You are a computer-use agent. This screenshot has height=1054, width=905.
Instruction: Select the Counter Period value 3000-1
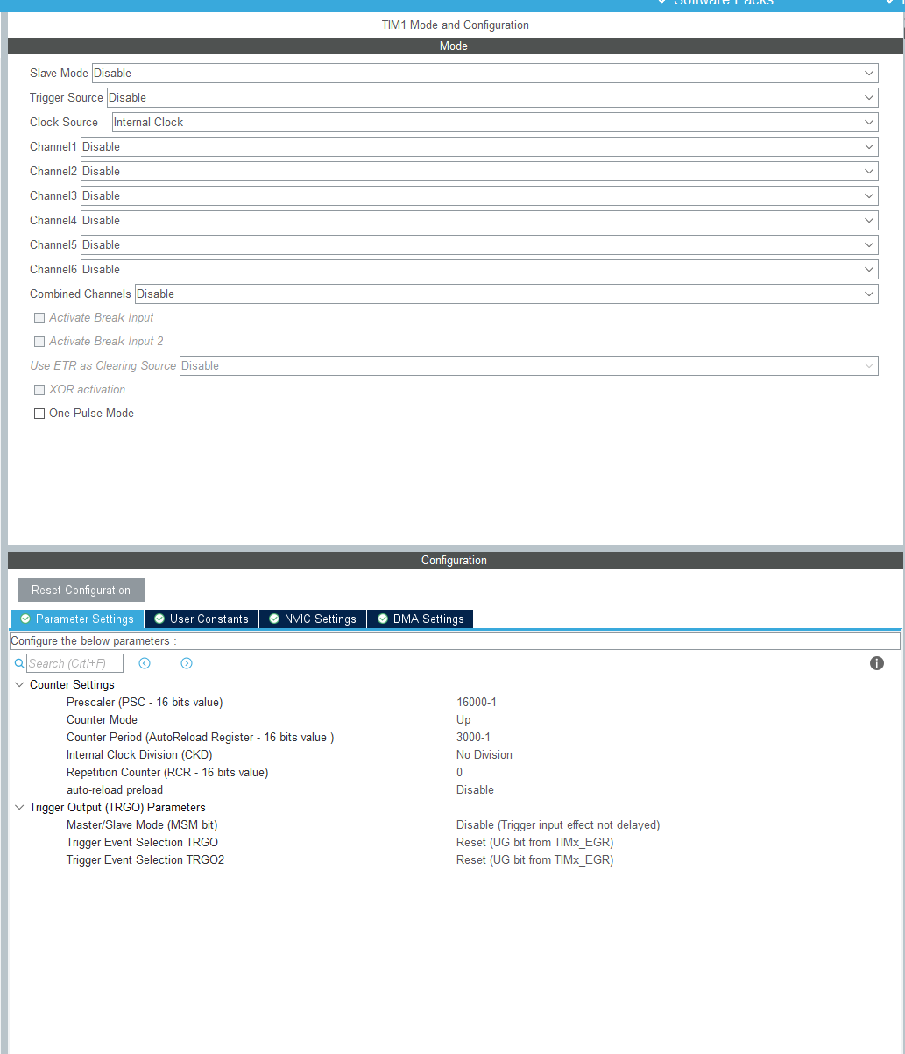[x=473, y=738]
